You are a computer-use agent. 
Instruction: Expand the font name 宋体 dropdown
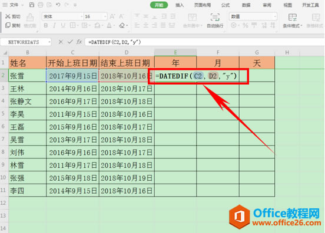(x=81, y=16)
